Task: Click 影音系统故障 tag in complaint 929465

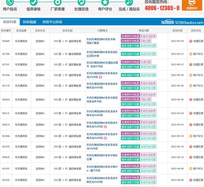Action: tap(148, 36)
